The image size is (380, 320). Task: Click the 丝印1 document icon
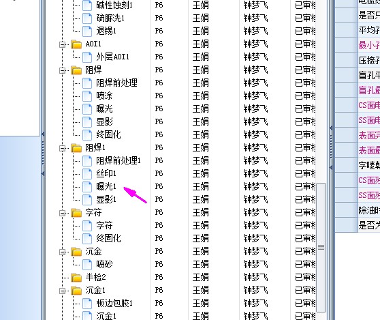(x=87, y=173)
